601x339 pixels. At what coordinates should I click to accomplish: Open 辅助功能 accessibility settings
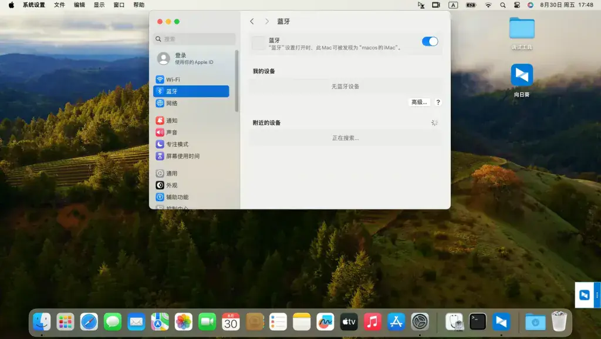pyautogui.click(x=191, y=197)
